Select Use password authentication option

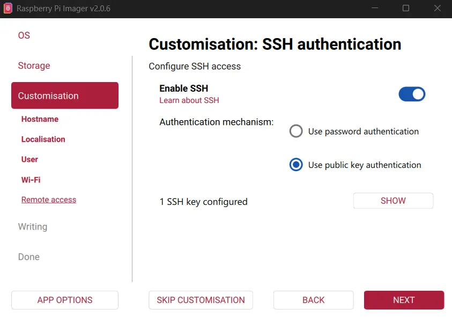(296, 131)
